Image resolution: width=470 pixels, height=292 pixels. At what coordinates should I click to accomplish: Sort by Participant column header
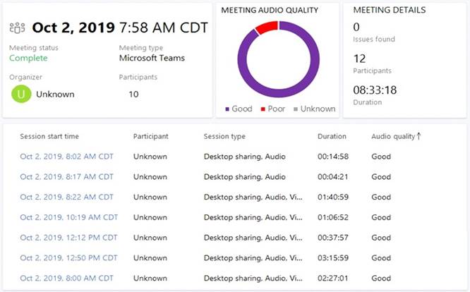click(151, 136)
